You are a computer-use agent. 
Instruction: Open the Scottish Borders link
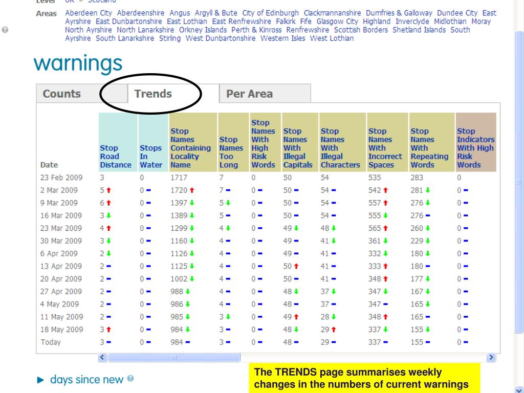[x=361, y=30]
